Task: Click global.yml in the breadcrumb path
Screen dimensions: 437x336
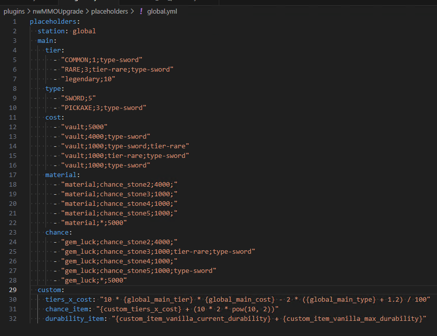Action: pos(162,11)
